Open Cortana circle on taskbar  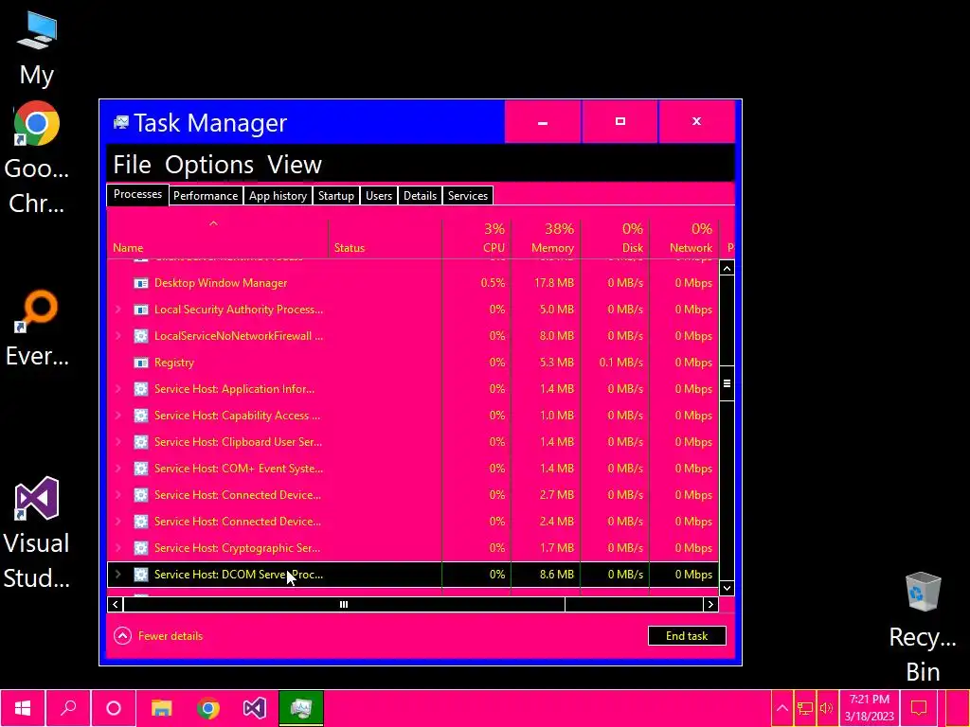coord(114,708)
